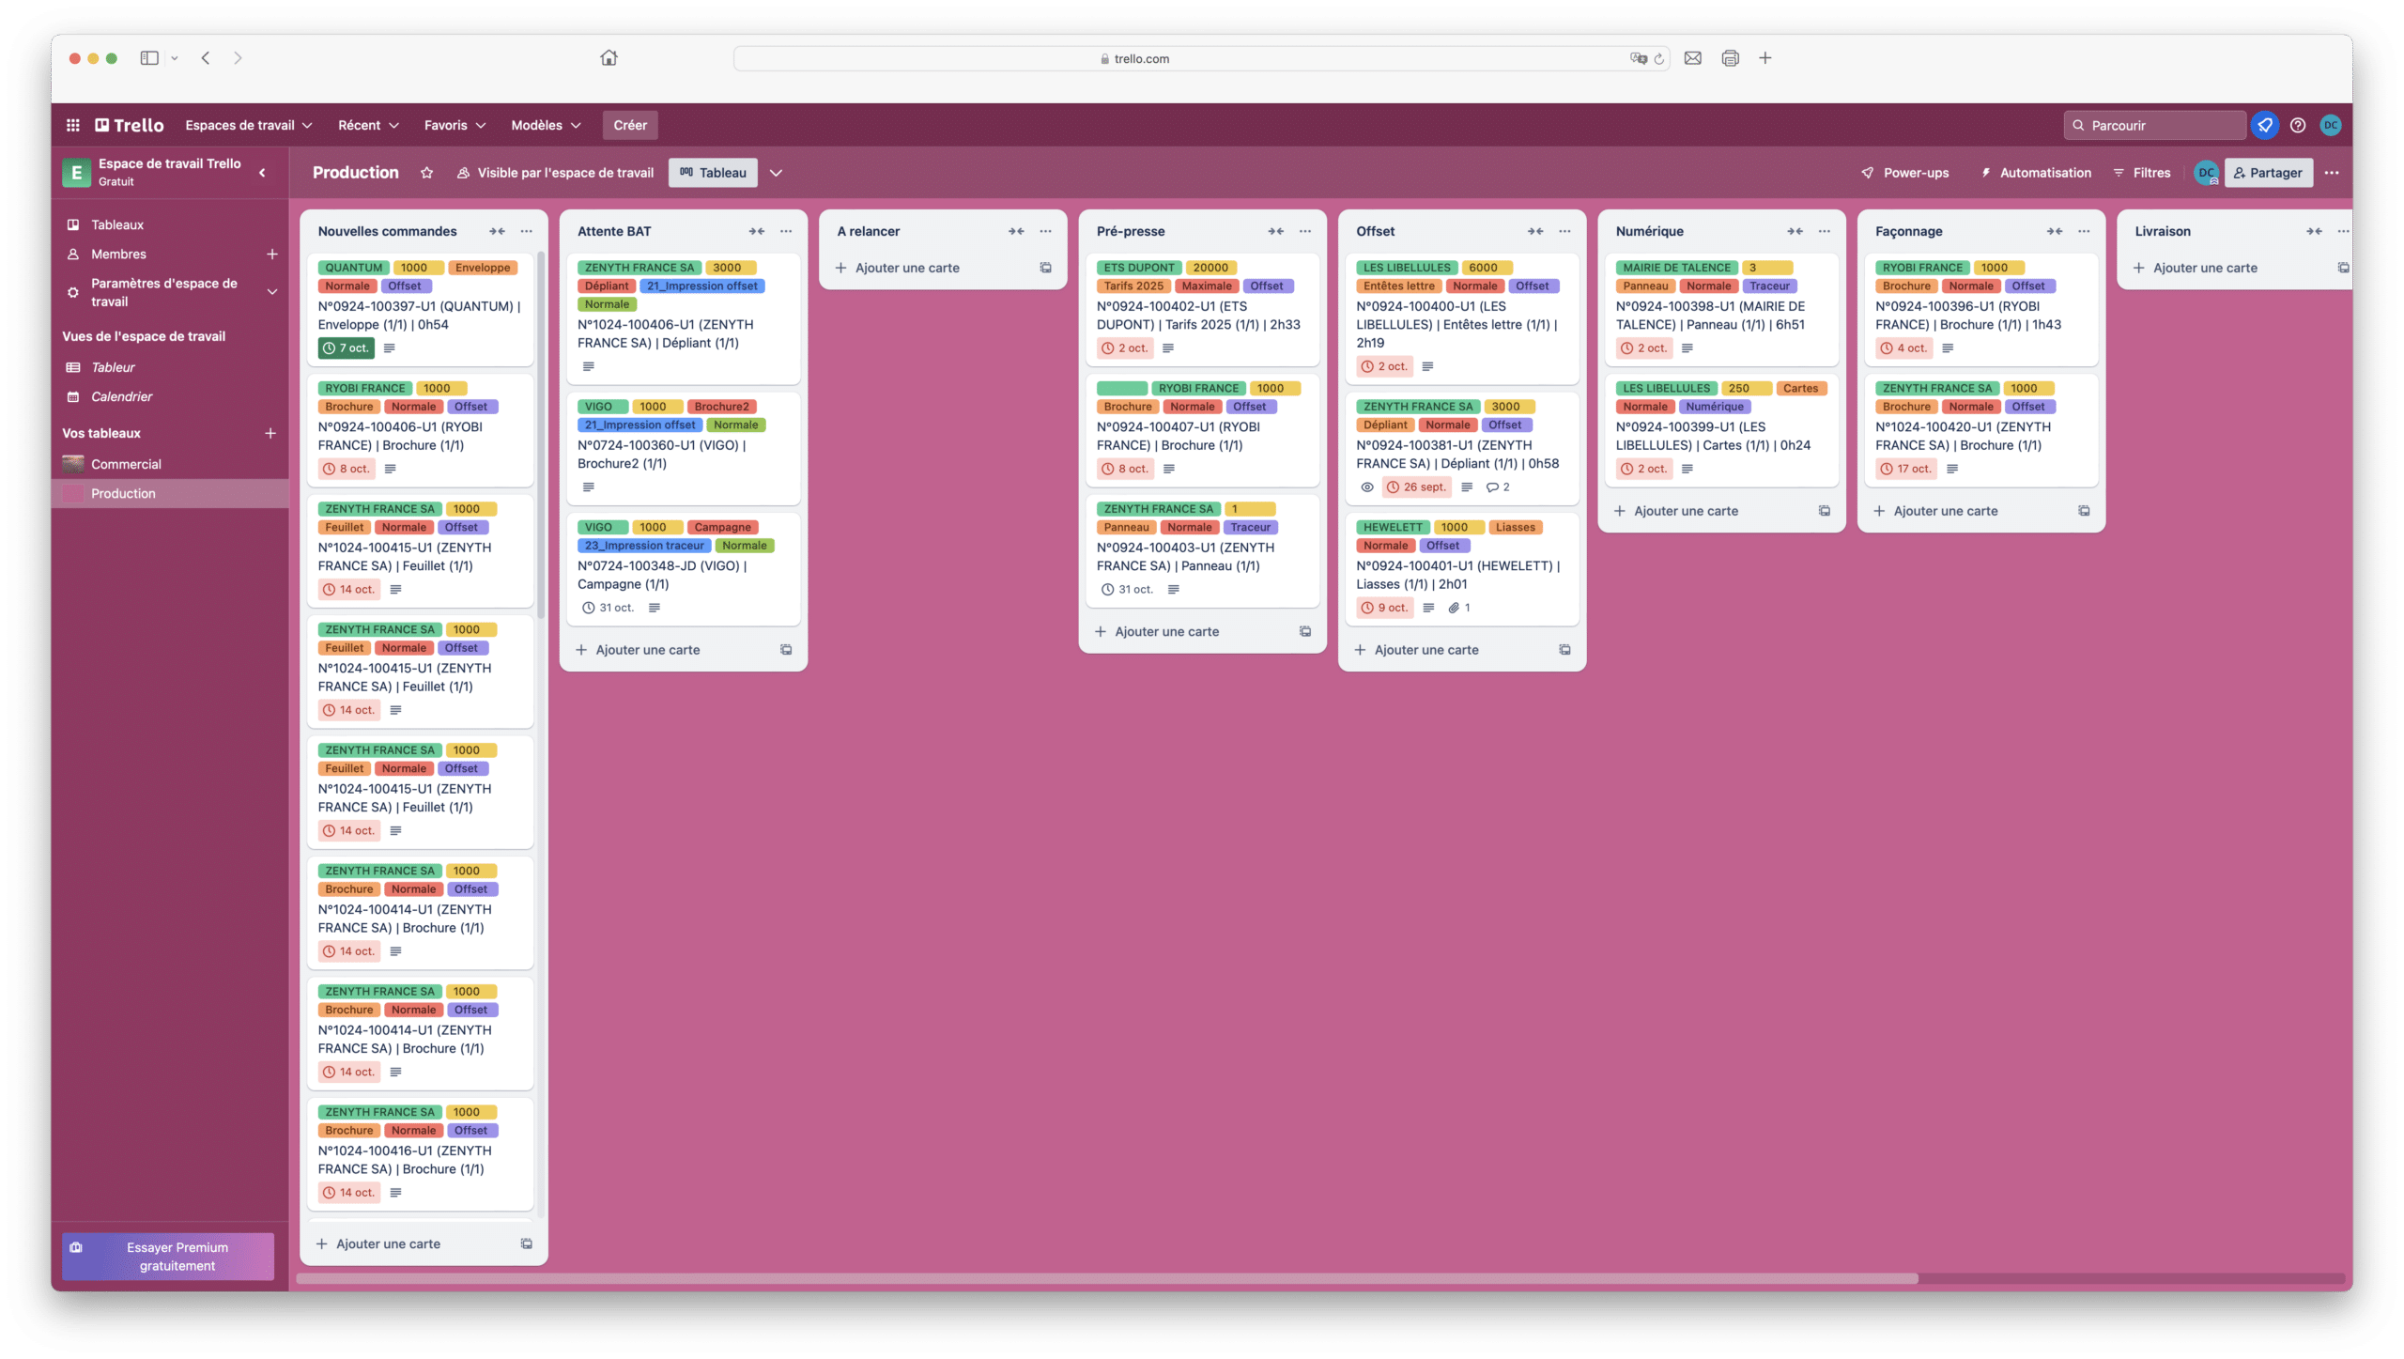
Task: Open Trello notifications bell icon
Action: point(2264,125)
